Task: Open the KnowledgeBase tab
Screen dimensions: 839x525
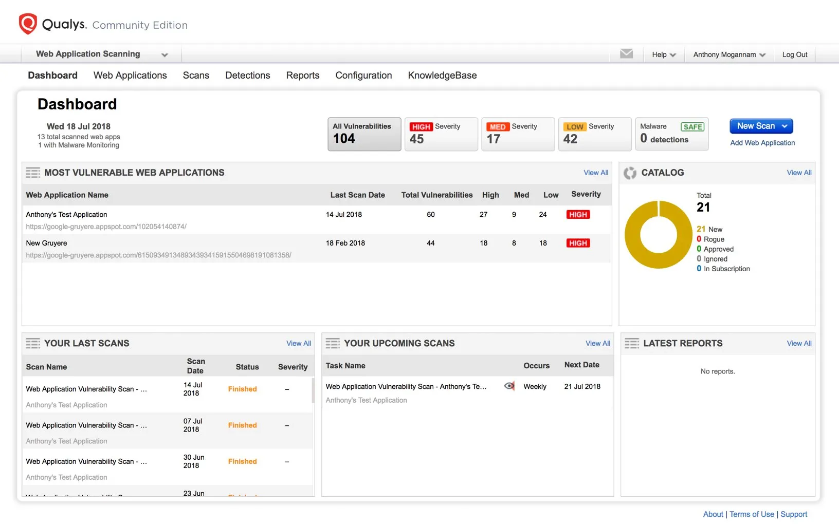Action: [x=442, y=76]
